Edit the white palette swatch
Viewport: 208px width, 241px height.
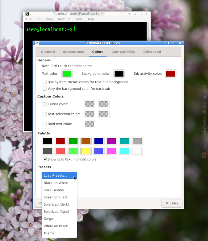click(x=137, y=151)
